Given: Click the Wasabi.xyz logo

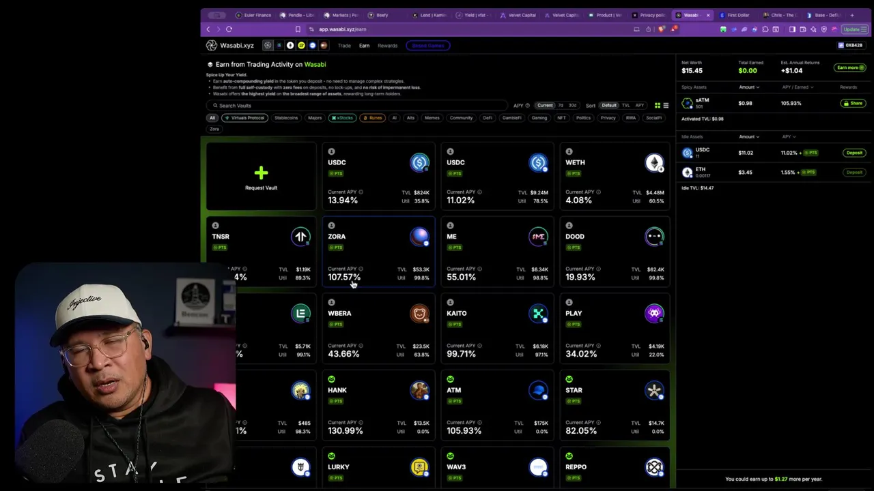Looking at the screenshot, I should 230,46.
